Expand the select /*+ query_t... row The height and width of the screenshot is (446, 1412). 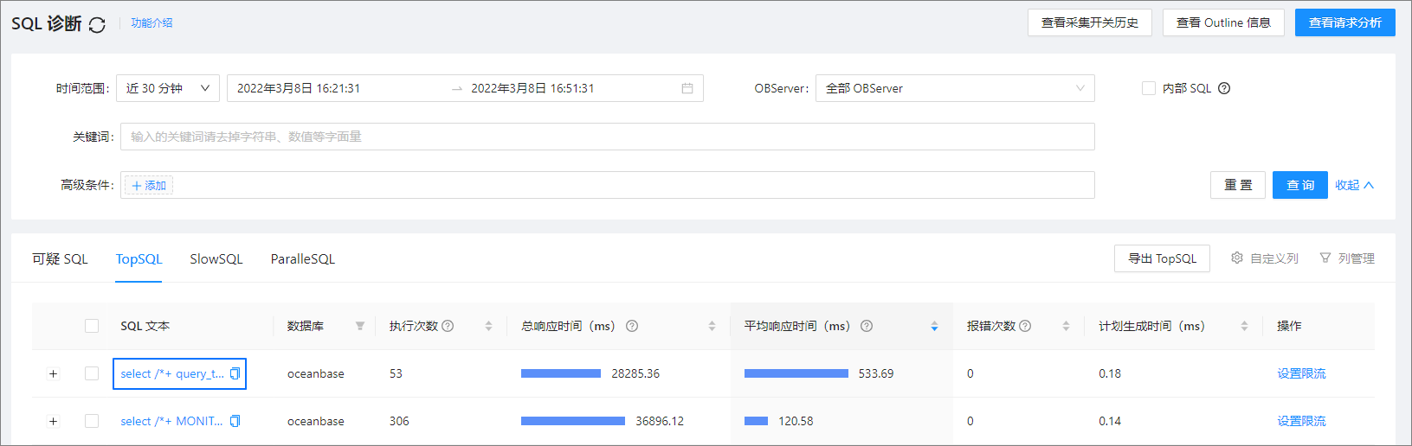[53, 373]
